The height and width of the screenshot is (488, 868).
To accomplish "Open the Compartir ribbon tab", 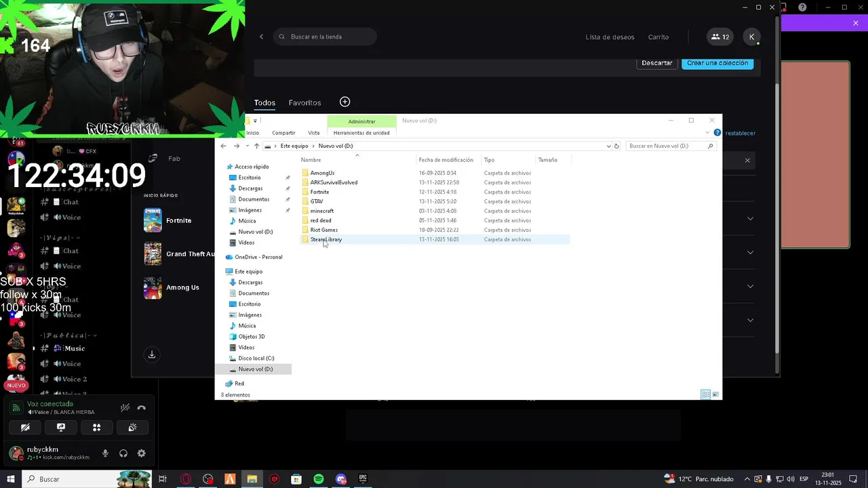I will (x=283, y=133).
